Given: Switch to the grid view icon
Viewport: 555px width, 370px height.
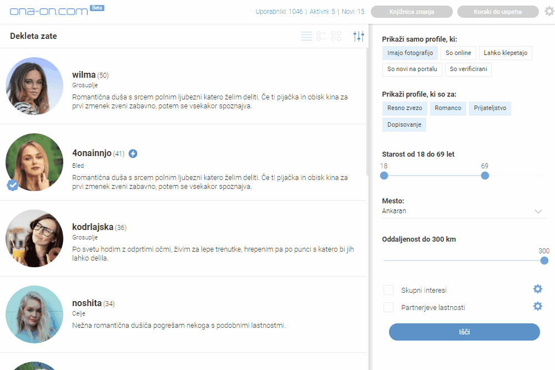Looking at the screenshot, I should [x=336, y=36].
